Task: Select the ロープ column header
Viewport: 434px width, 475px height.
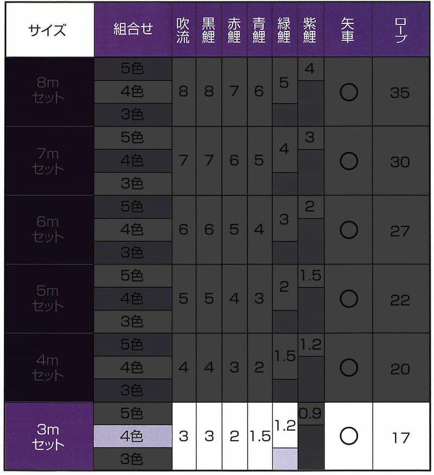Action: click(399, 30)
